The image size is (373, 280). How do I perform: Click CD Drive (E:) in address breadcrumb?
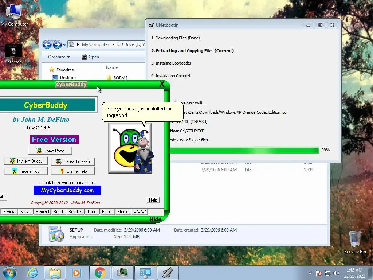coord(129,44)
